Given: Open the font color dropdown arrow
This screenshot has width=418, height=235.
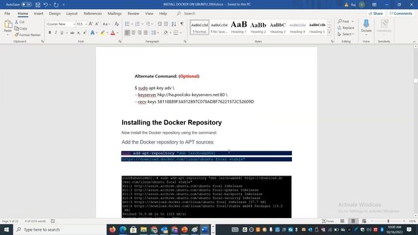Looking at the screenshot, I should pyautogui.click(x=118, y=33).
